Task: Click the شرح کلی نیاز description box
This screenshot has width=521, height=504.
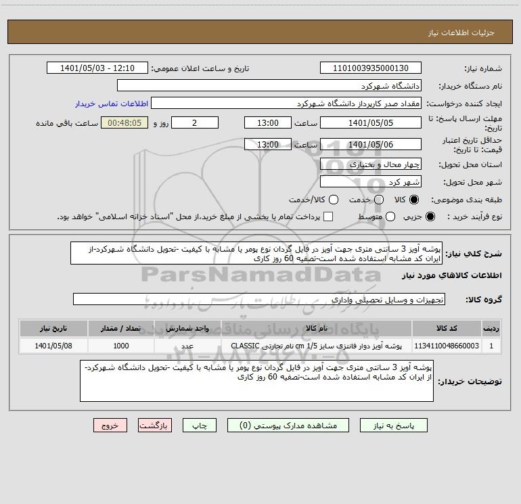Action: click(x=256, y=253)
